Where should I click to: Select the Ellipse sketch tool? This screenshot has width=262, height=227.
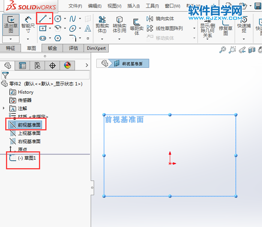(x=73, y=28)
